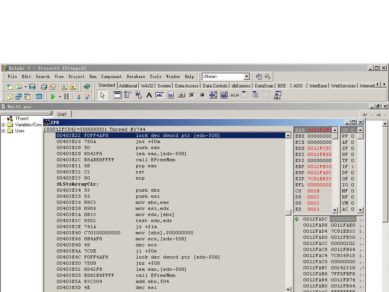Expand the Variables/Constants tree node
This screenshot has width=389, height=292.
tap(3, 125)
